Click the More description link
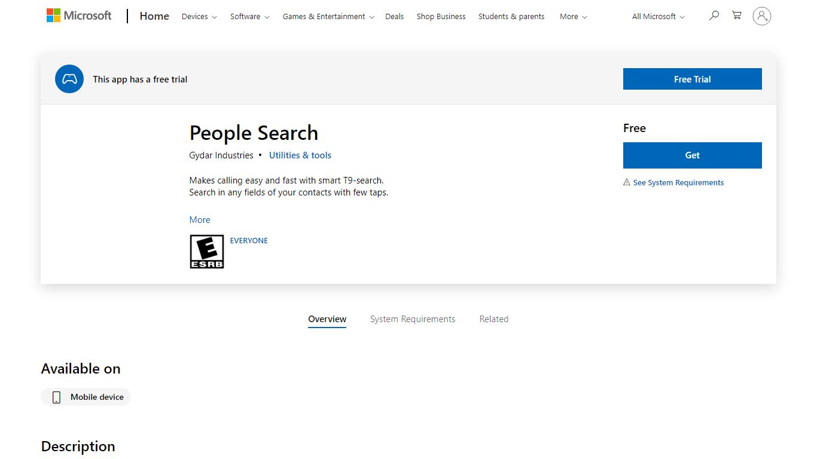The image size is (817, 459). 200,220
